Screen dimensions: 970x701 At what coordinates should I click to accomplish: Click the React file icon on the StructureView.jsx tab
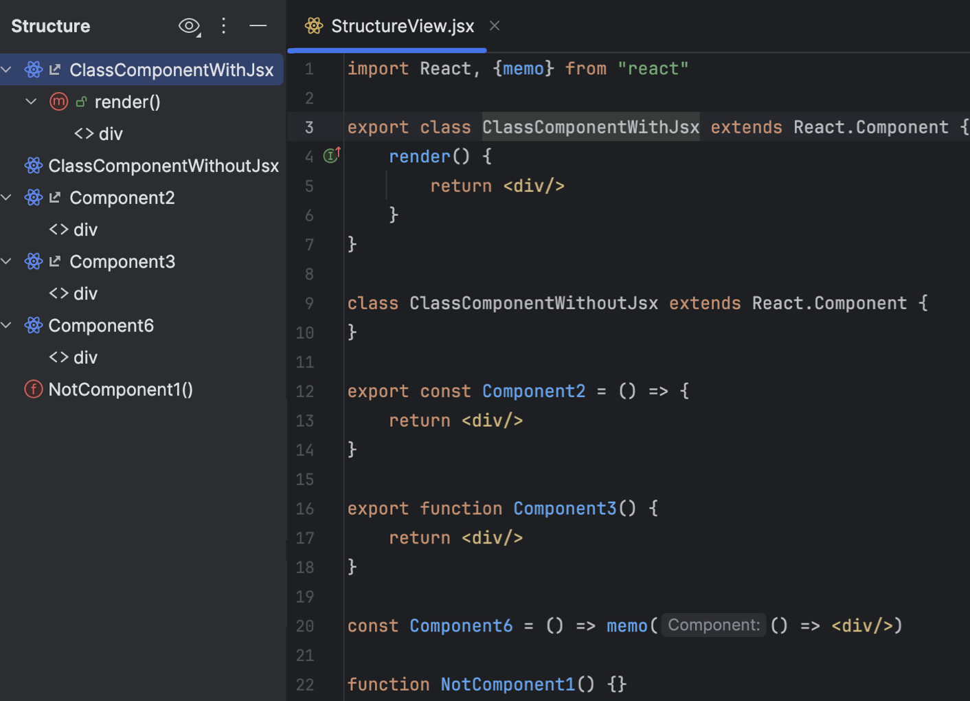click(314, 25)
